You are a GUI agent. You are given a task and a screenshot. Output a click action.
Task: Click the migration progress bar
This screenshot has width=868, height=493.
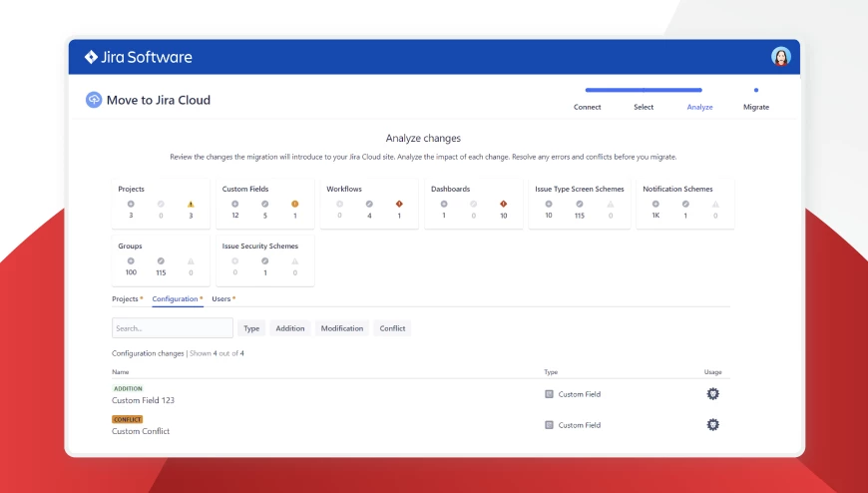644,90
